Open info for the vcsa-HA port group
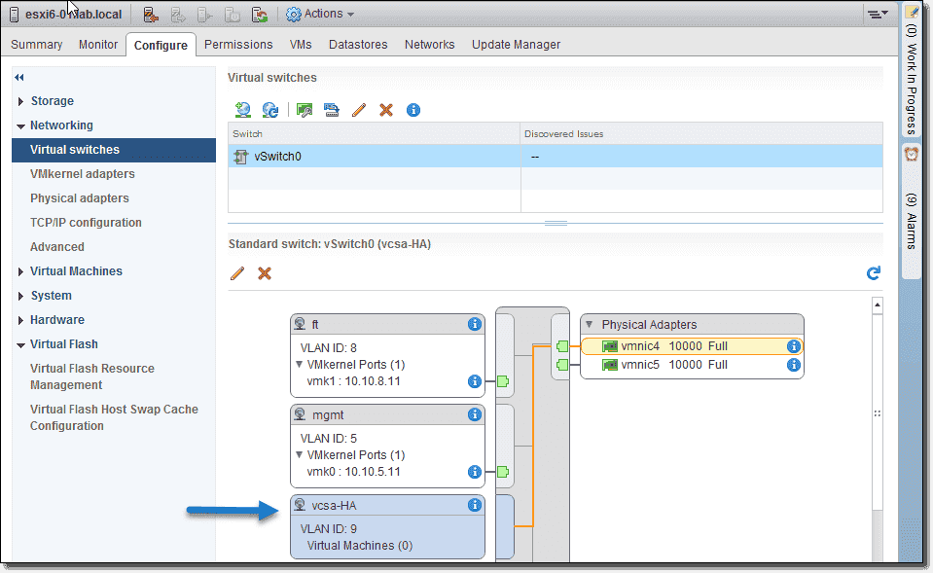This screenshot has height=573, width=933. coord(474,505)
